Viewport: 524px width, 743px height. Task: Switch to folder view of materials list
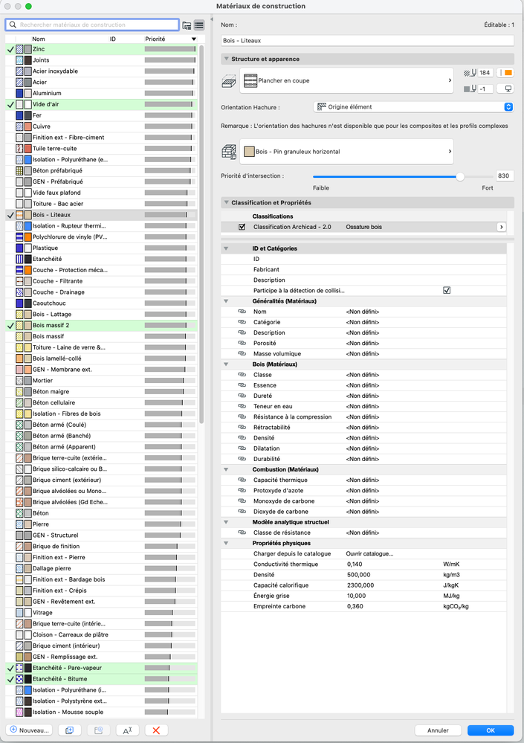tap(187, 25)
